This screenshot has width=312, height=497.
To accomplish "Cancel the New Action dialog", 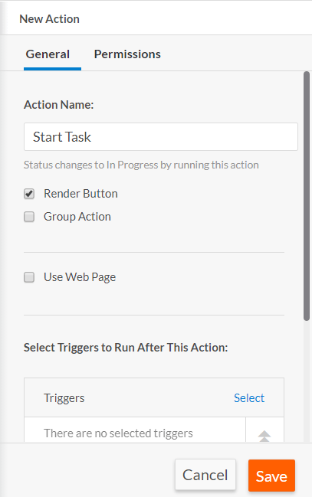I will tap(205, 475).
